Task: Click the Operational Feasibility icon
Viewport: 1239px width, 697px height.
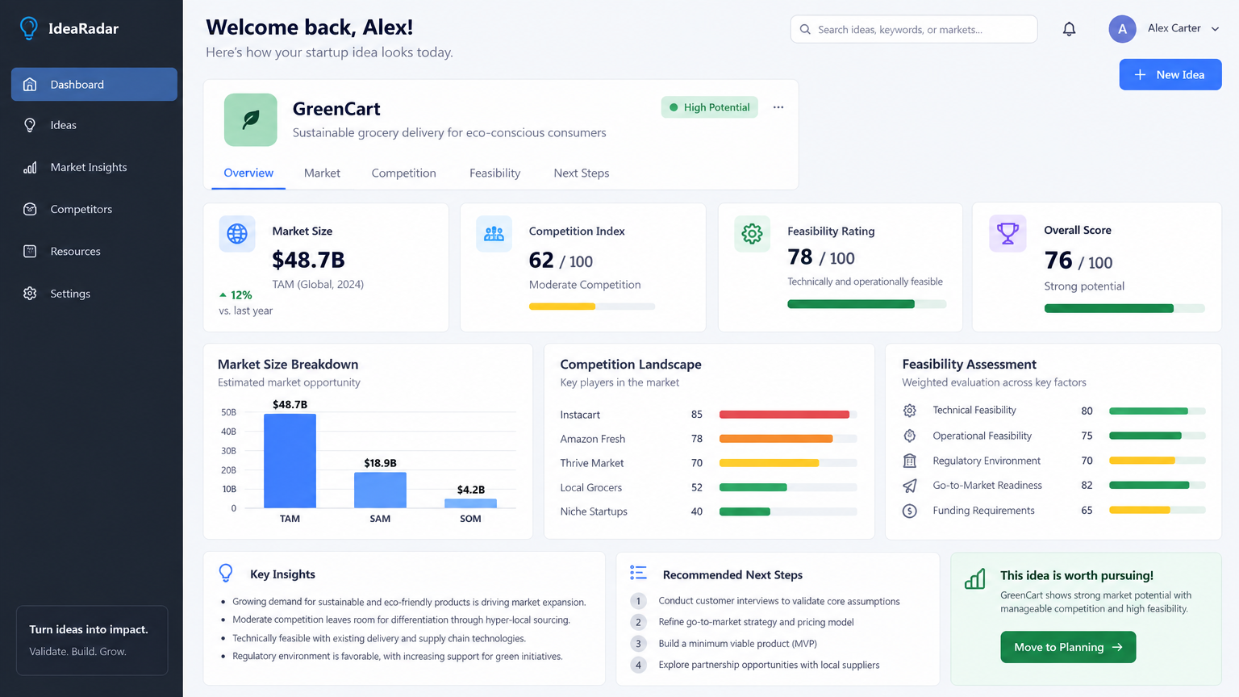Action: [910, 436]
